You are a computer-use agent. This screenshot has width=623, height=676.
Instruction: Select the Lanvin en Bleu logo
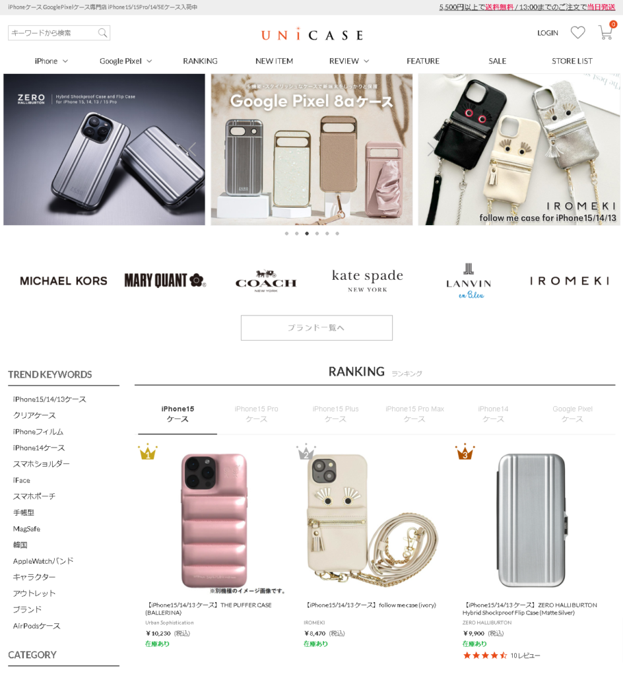469,281
